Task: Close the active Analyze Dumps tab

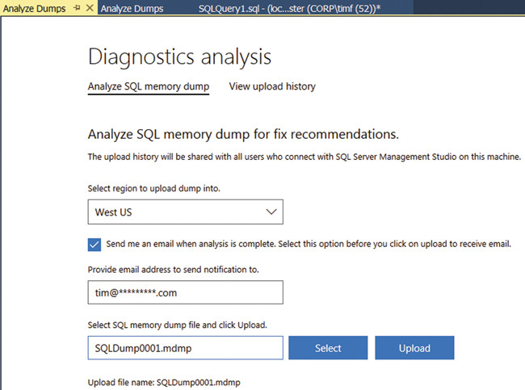Action: pos(89,8)
